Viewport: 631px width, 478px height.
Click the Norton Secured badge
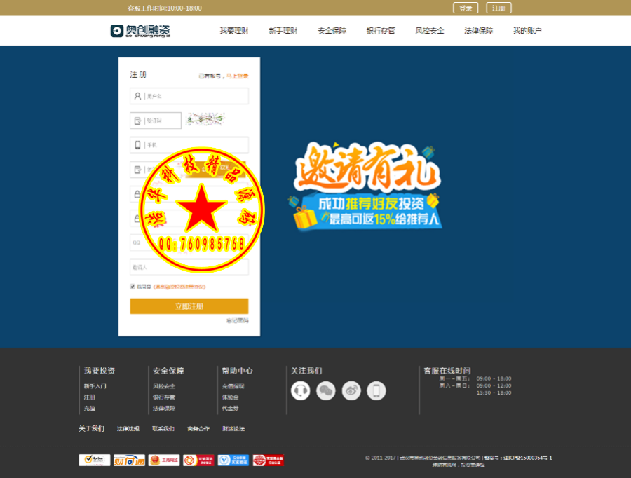[95, 460]
